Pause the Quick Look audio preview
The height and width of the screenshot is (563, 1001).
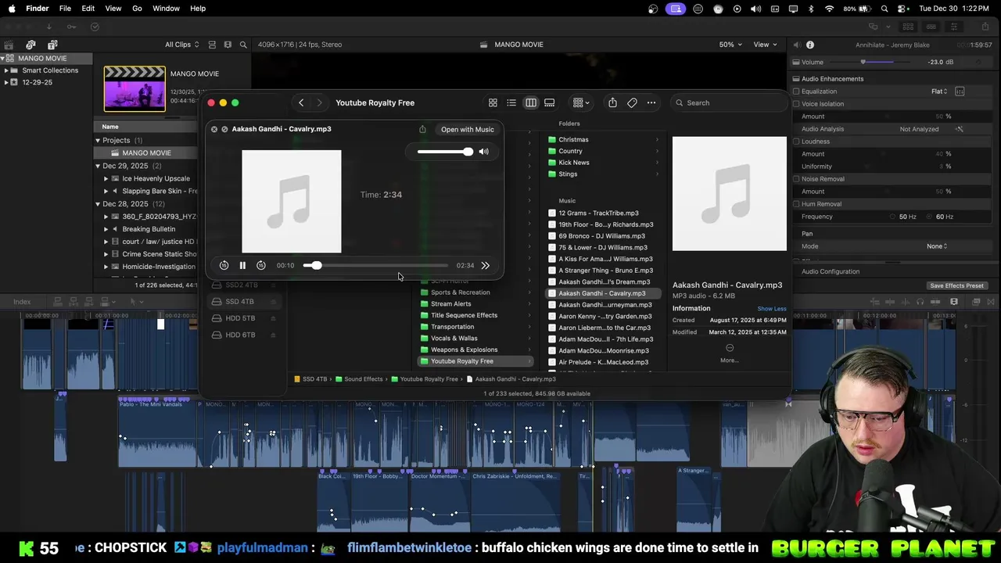point(242,266)
